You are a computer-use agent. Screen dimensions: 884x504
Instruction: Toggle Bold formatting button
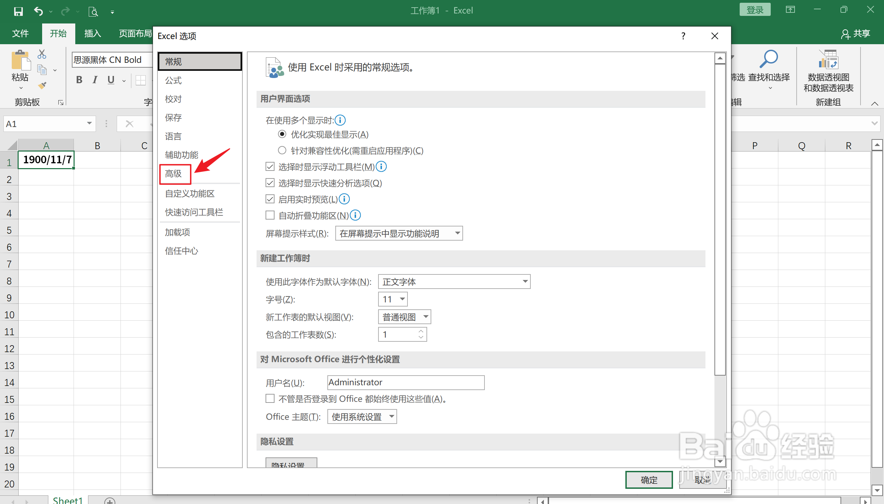tap(79, 80)
